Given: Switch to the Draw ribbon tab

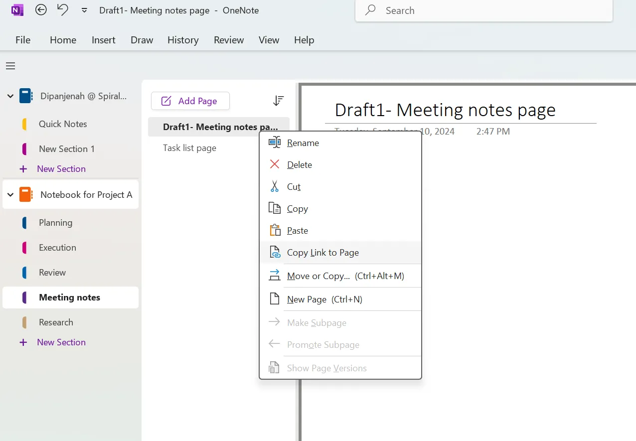Looking at the screenshot, I should point(142,40).
